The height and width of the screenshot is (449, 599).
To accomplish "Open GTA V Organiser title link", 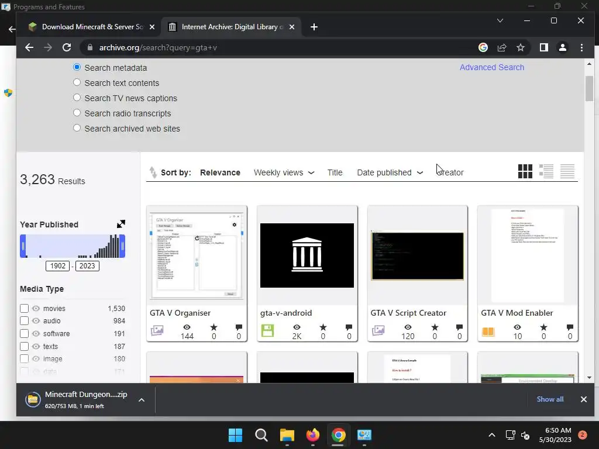I will pos(180,313).
